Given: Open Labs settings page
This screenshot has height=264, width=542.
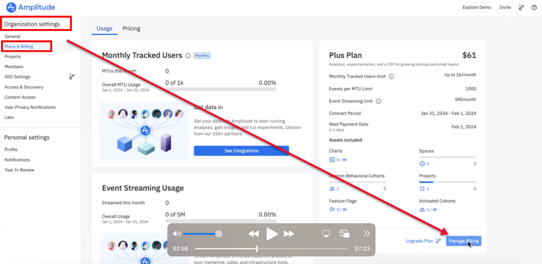Looking at the screenshot, I should click(x=9, y=117).
